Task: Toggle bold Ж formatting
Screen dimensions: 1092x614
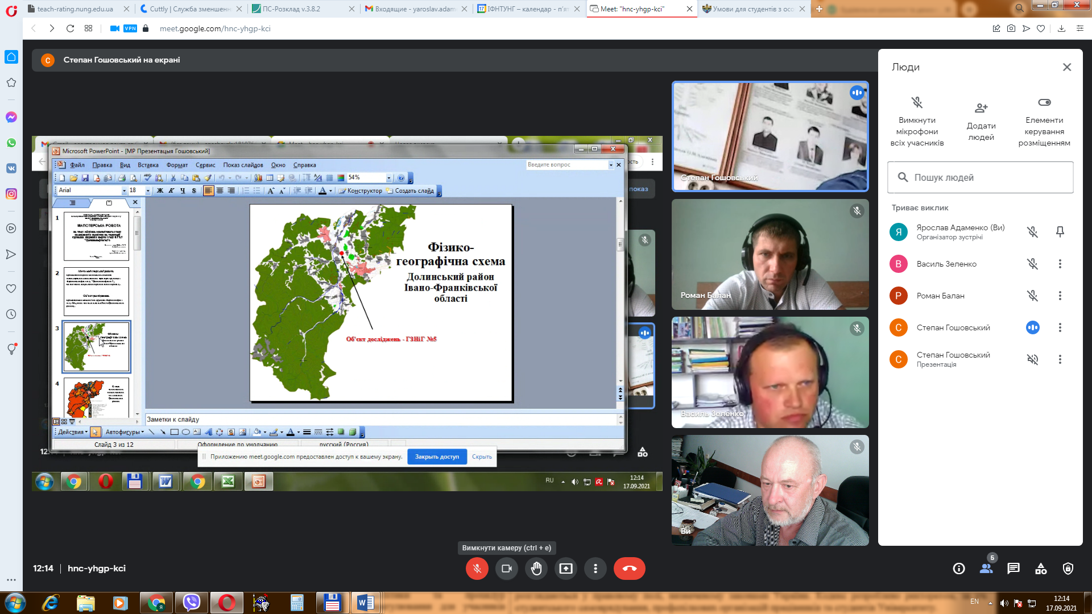Action: pos(160,190)
